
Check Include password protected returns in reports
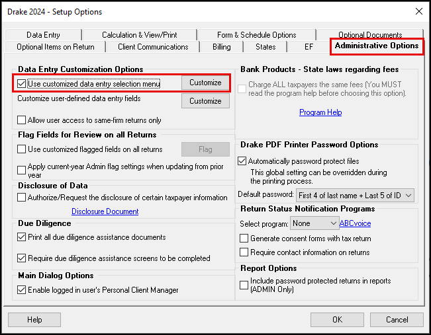coord(244,285)
